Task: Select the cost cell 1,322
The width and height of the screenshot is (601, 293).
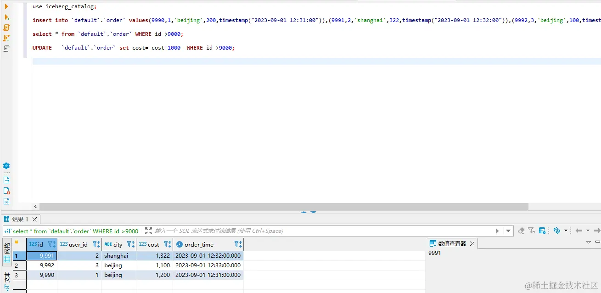Action: 154,255
